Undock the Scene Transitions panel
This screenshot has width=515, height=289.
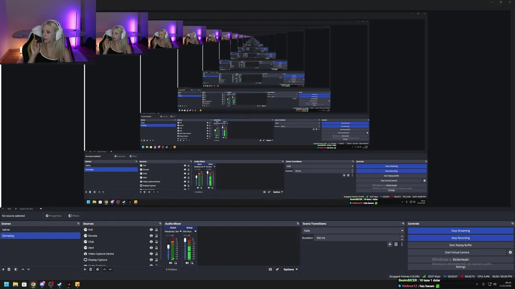coord(403,224)
